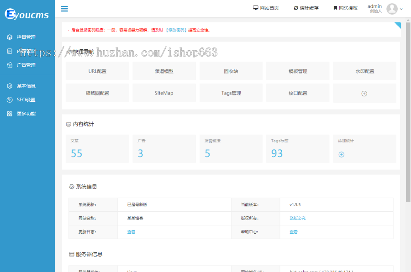This screenshot has height=272, width=411.
Task: Click the SEO设置 sidebar icon
Action: [x=10, y=99]
